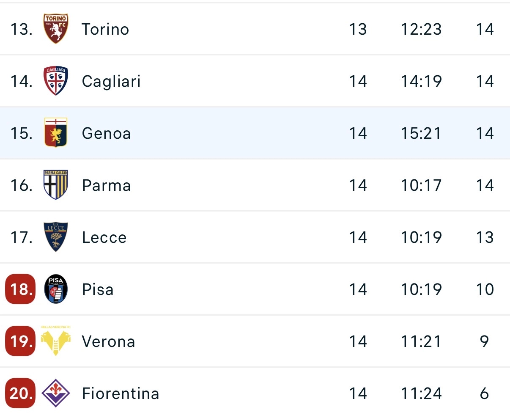Click Verona's points value 9
This screenshot has width=510, height=418.
pos(485,341)
